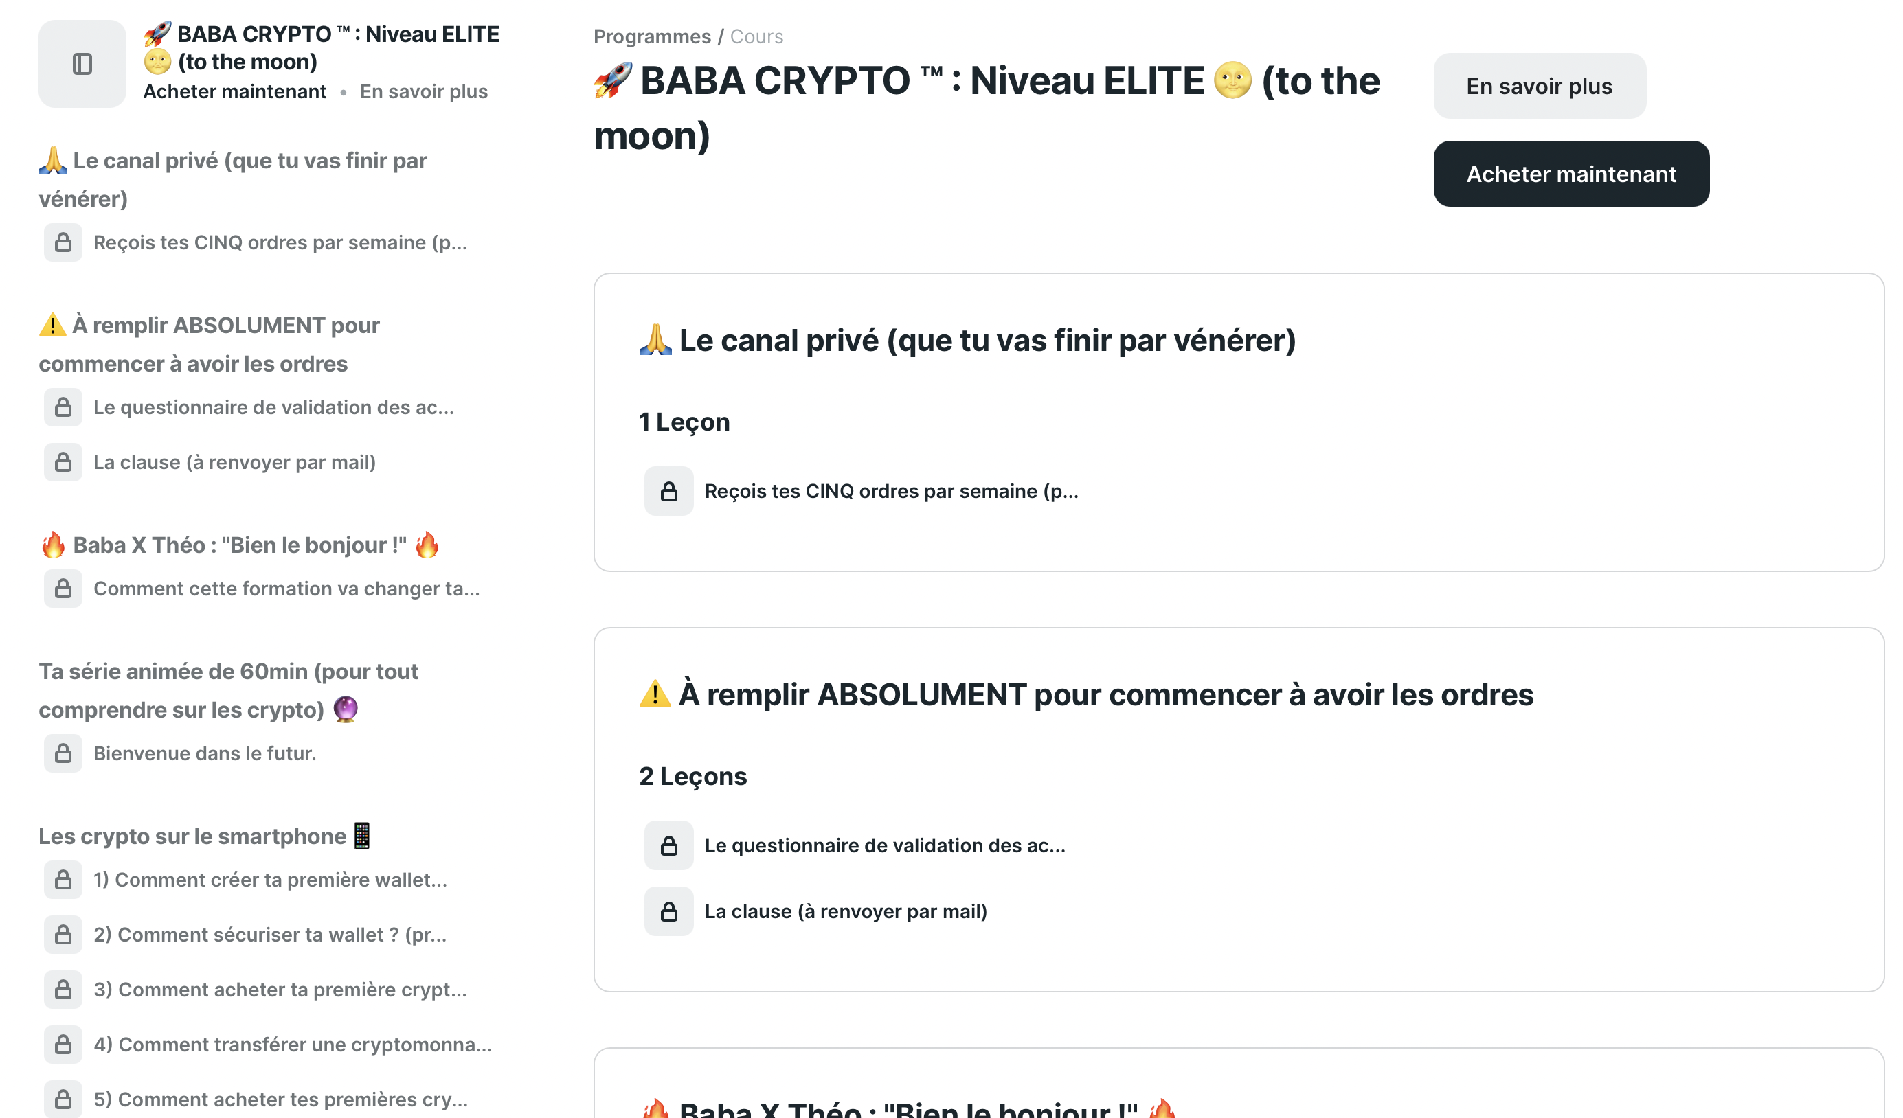Screen dimensions: 1903x1118
Task: Click the grey 'En savoir plus' button
Action: (x=1539, y=86)
